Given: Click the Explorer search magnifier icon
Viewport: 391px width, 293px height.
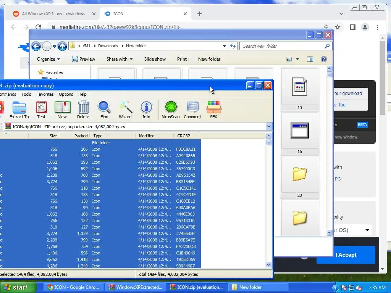Looking at the screenshot, I should (327, 46).
